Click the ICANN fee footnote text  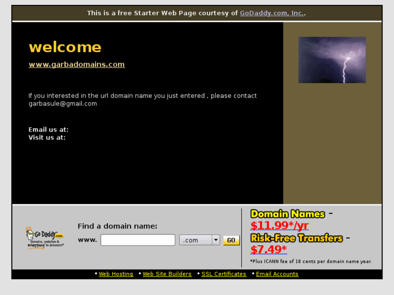coord(311,261)
